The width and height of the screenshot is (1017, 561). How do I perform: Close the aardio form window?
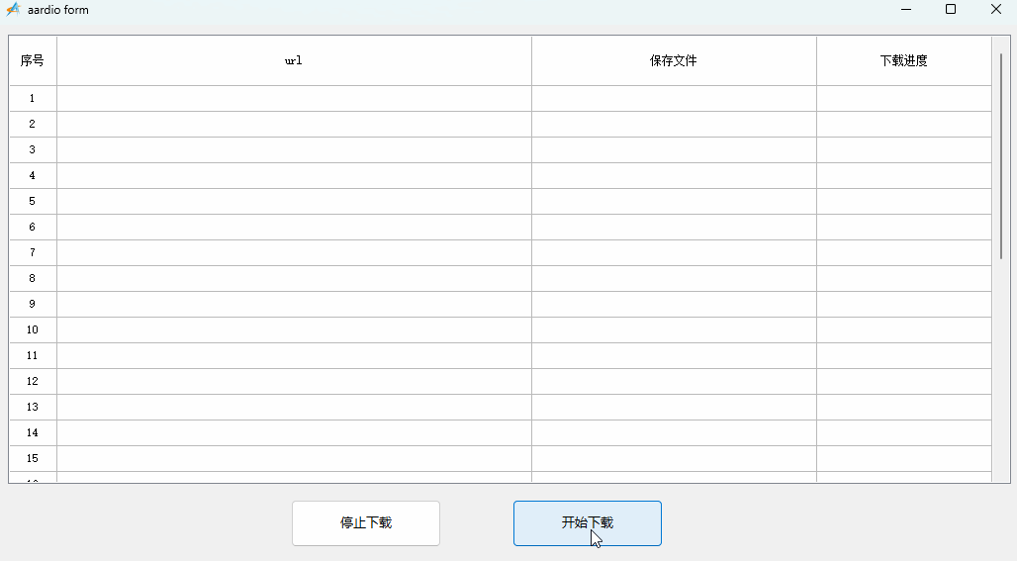pyautogui.click(x=996, y=9)
